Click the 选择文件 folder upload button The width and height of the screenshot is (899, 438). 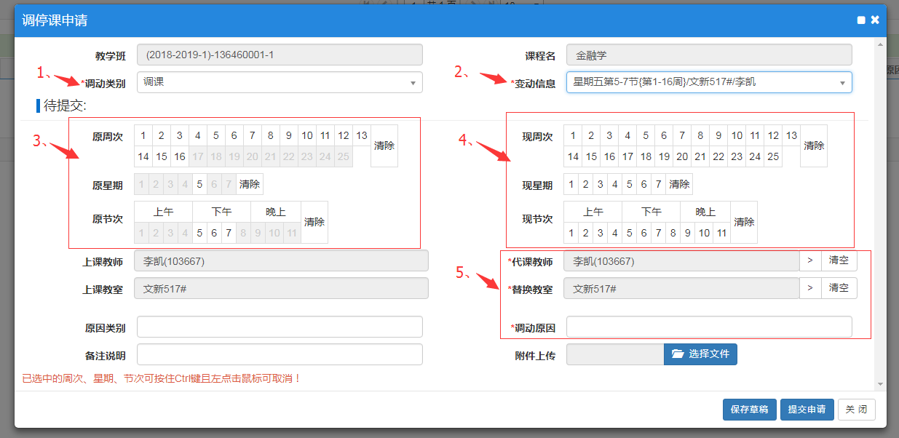point(700,354)
